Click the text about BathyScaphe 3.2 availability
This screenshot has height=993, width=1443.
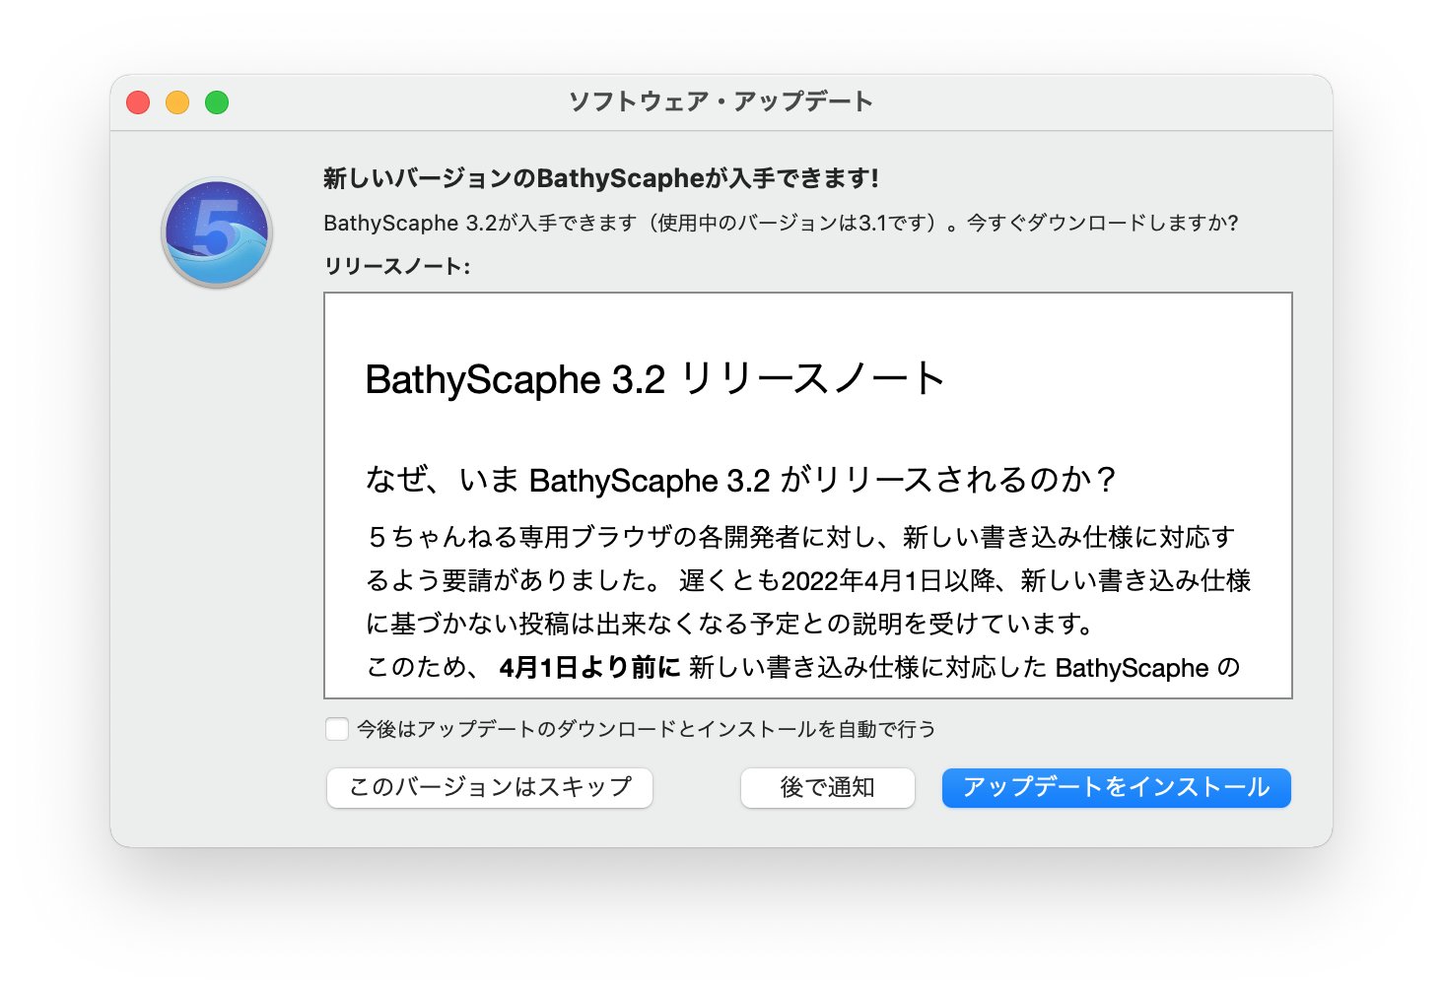click(781, 223)
